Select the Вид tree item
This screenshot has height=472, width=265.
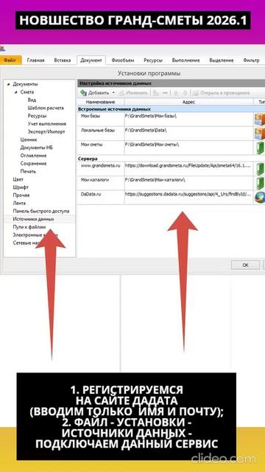pyautogui.click(x=32, y=100)
